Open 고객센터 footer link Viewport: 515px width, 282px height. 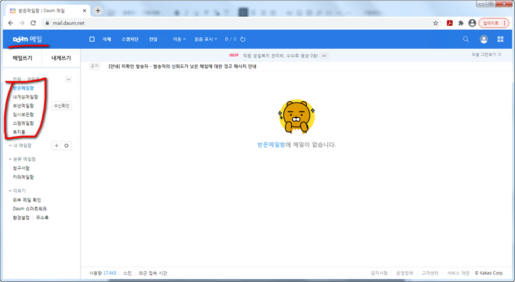click(x=430, y=273)
